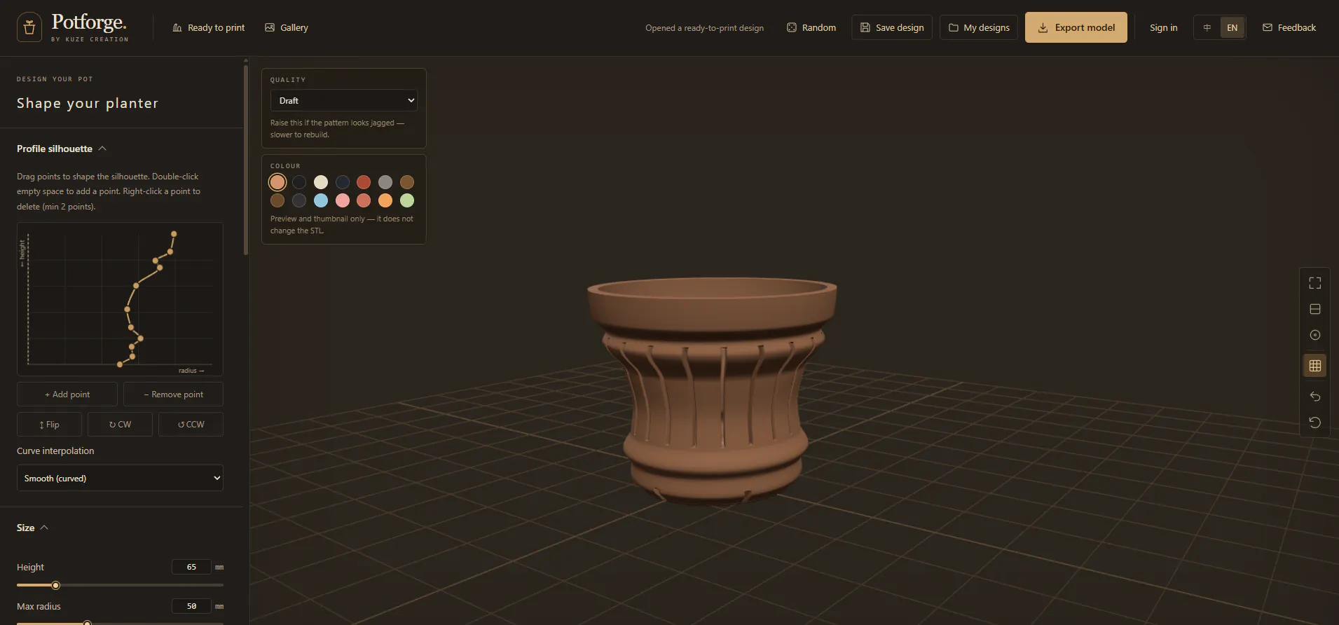Click the Max radius slider handle

tap(88, 622)
